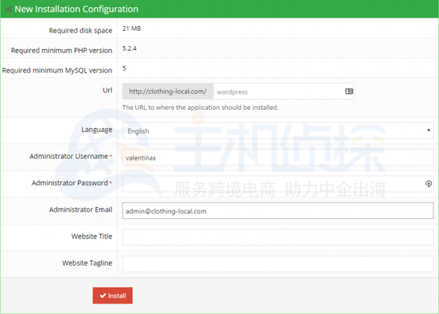Click the Administrator Username label

pyautogui.click(x=68, y=156)
